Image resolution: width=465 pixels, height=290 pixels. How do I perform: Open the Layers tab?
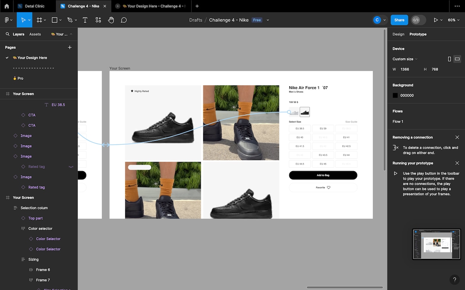(19, 34)
